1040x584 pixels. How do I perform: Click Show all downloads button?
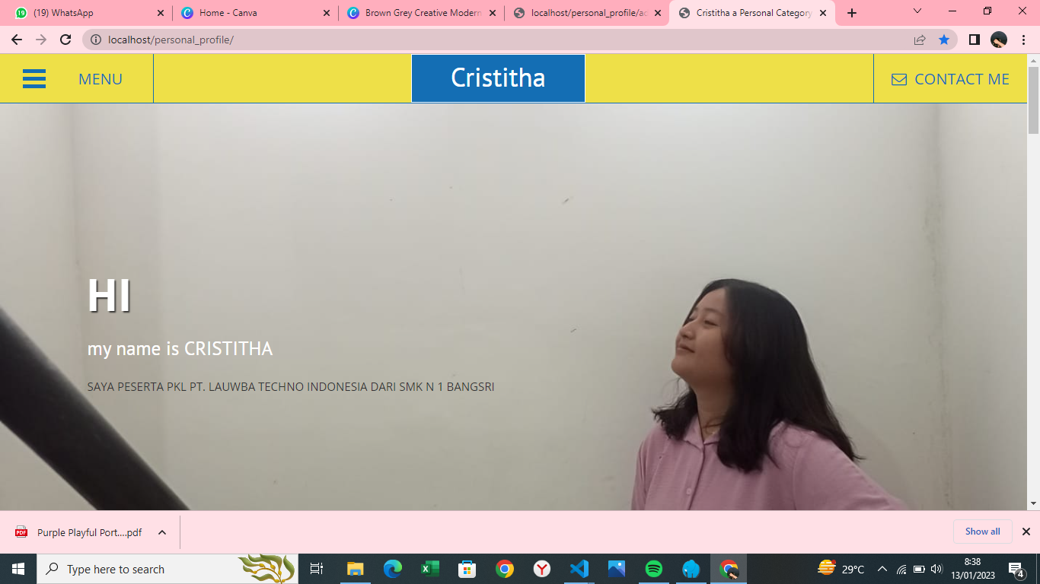click(982, 532)
